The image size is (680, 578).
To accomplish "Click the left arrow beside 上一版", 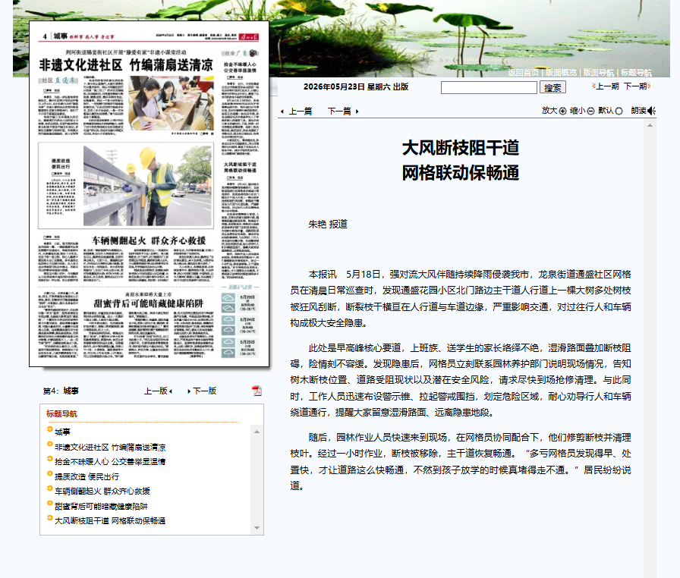I will (x=171, y=391).
